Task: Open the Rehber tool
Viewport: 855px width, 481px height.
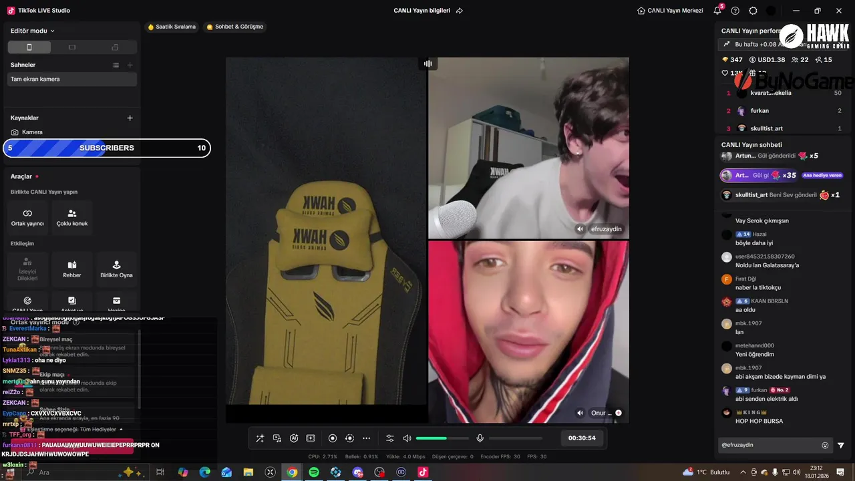Action: click(72, 269)
